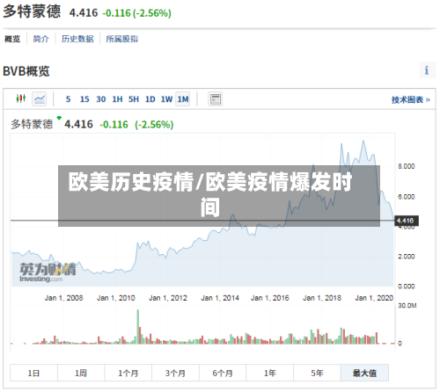Screen dimensions: 440x392
Task: Set chart range to 3个月
Action: tap(175, 373)
